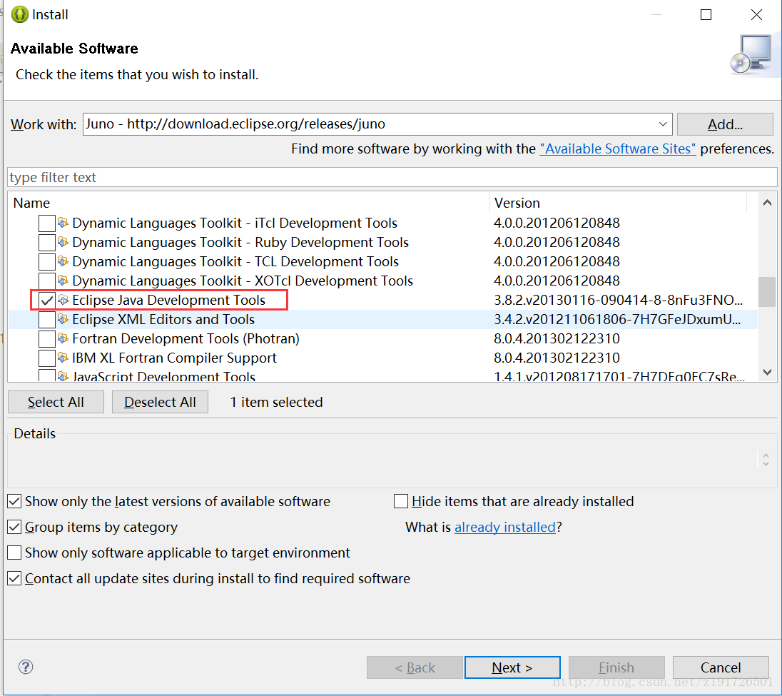782x696 pixels.
Task: Check Dynamic Languages Toolkit iTcl Development Tools
Action: (47, 223)
